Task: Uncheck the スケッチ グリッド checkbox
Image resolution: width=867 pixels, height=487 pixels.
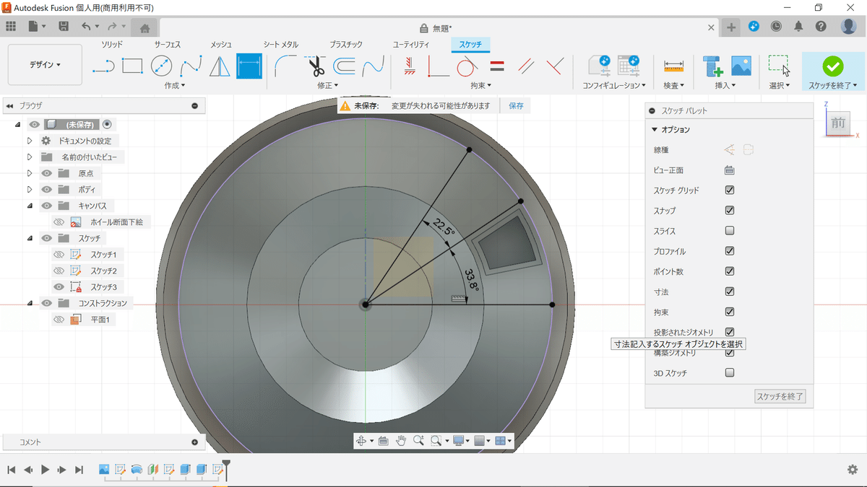Action: click(730, 190)
